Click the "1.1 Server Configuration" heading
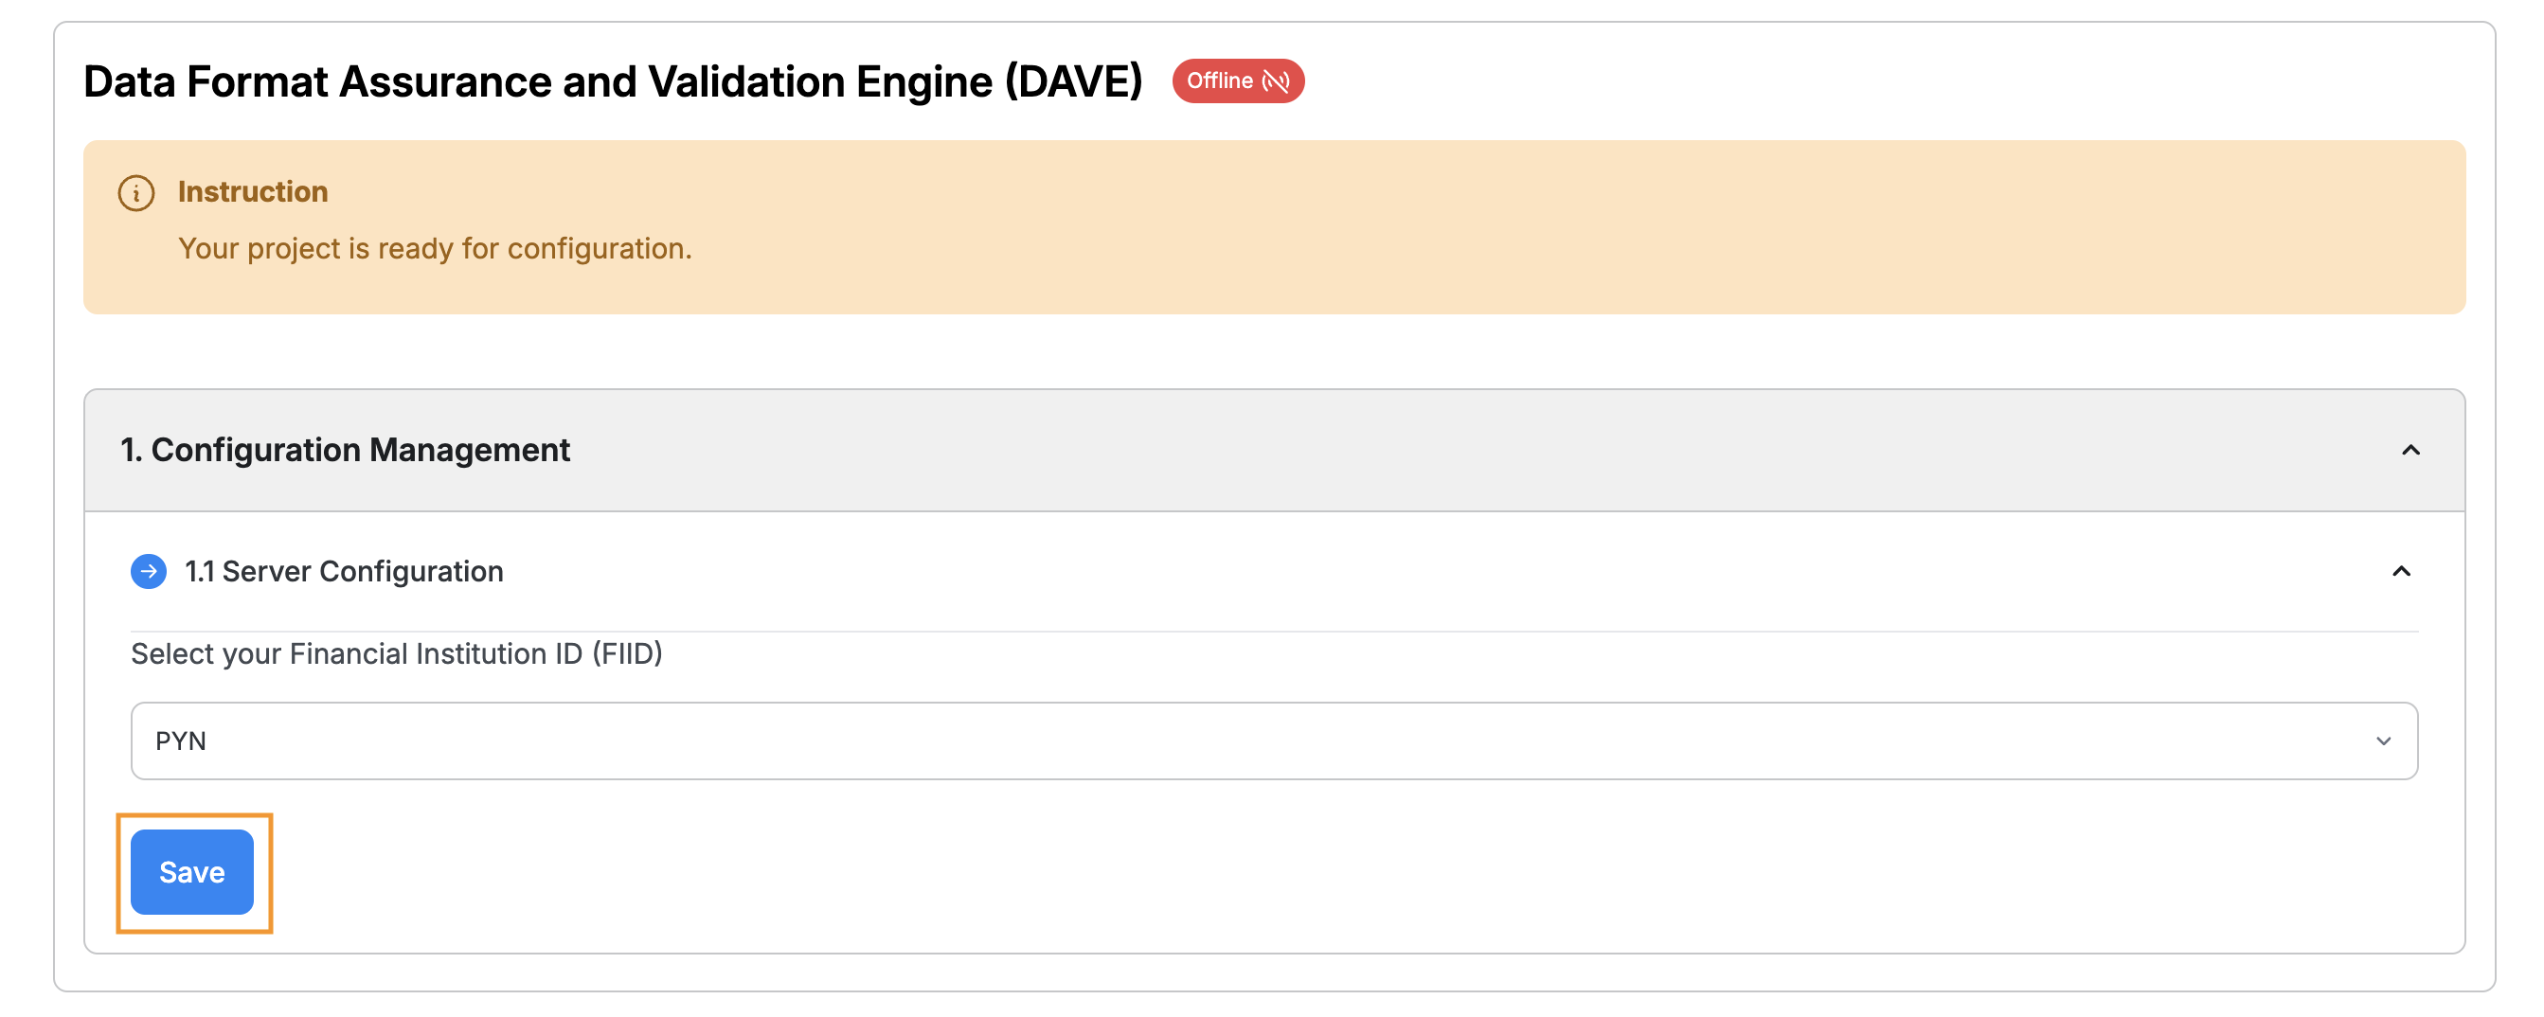 [x=344, y=571]
